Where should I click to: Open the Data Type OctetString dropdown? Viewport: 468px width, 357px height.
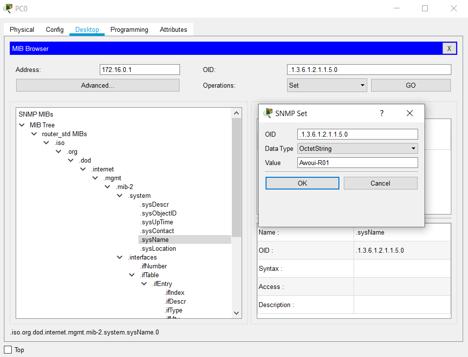(357, 148)
